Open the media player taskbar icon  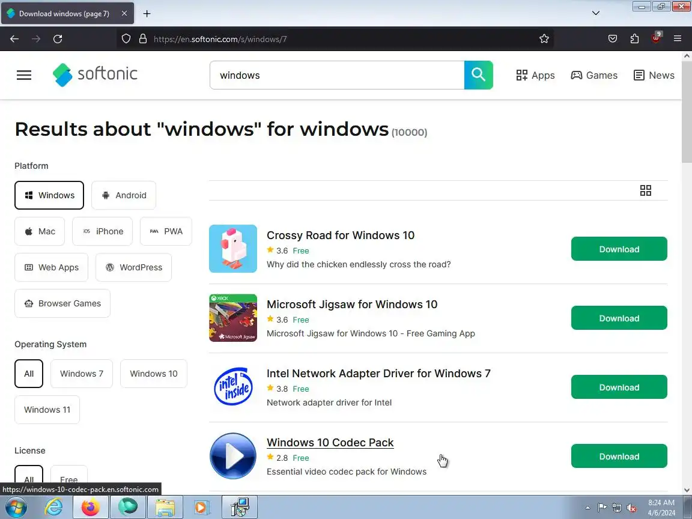click(x=201, y=508)
